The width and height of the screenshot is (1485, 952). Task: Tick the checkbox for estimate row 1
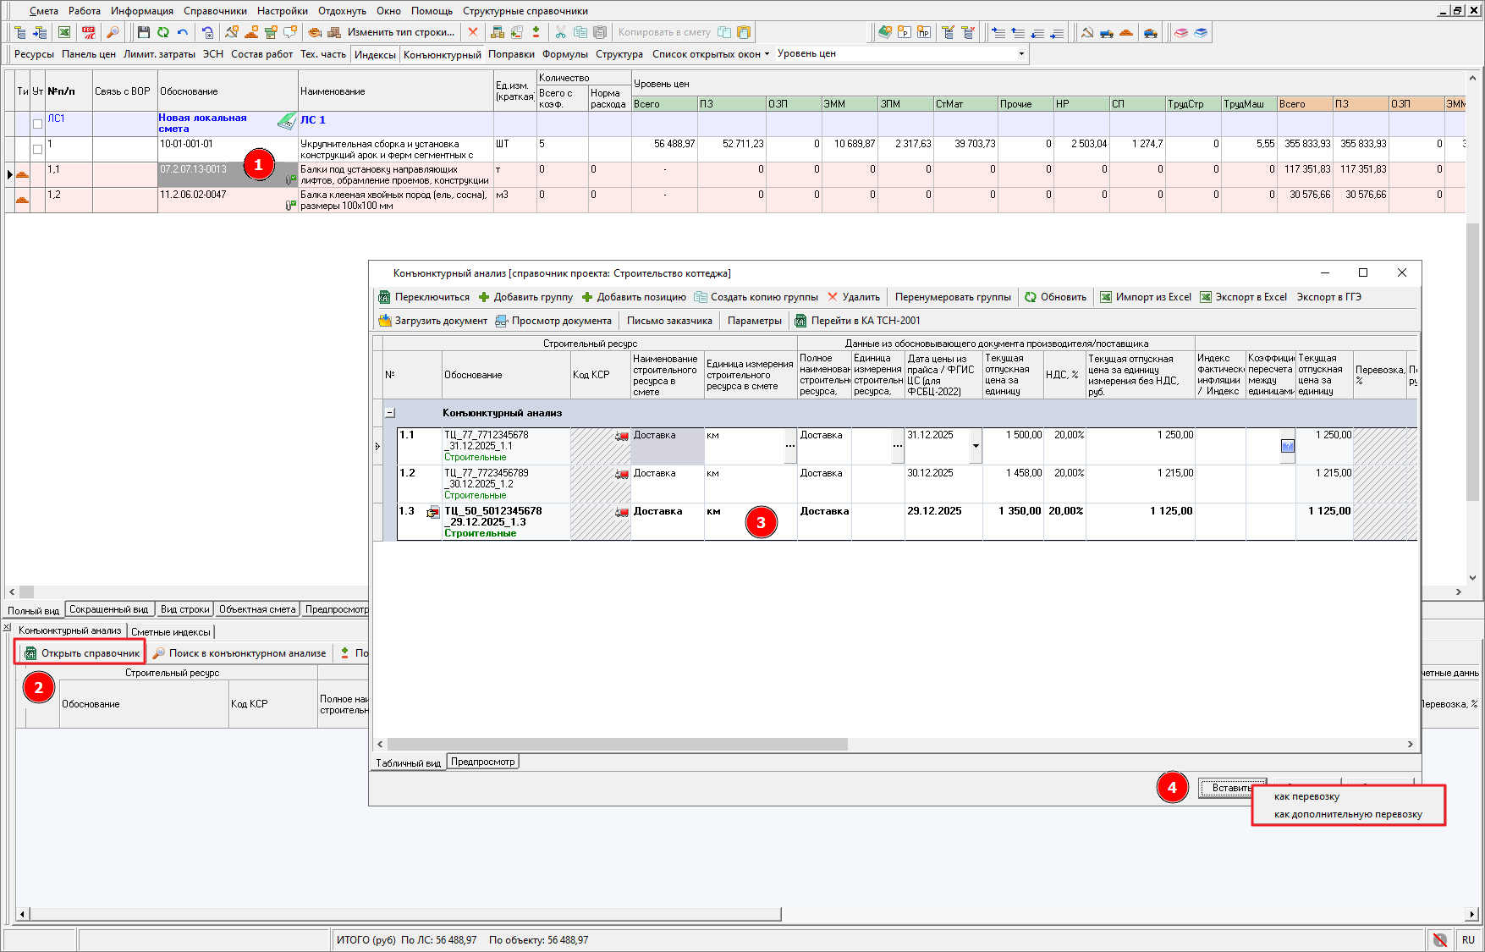tap(37, 149)
